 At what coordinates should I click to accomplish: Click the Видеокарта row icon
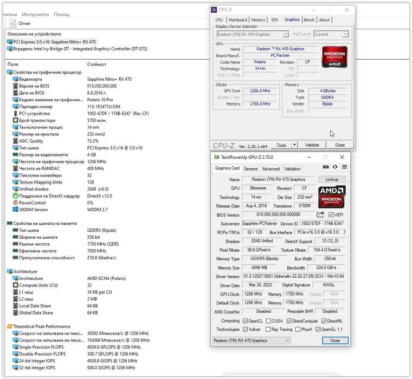[16, 79]
